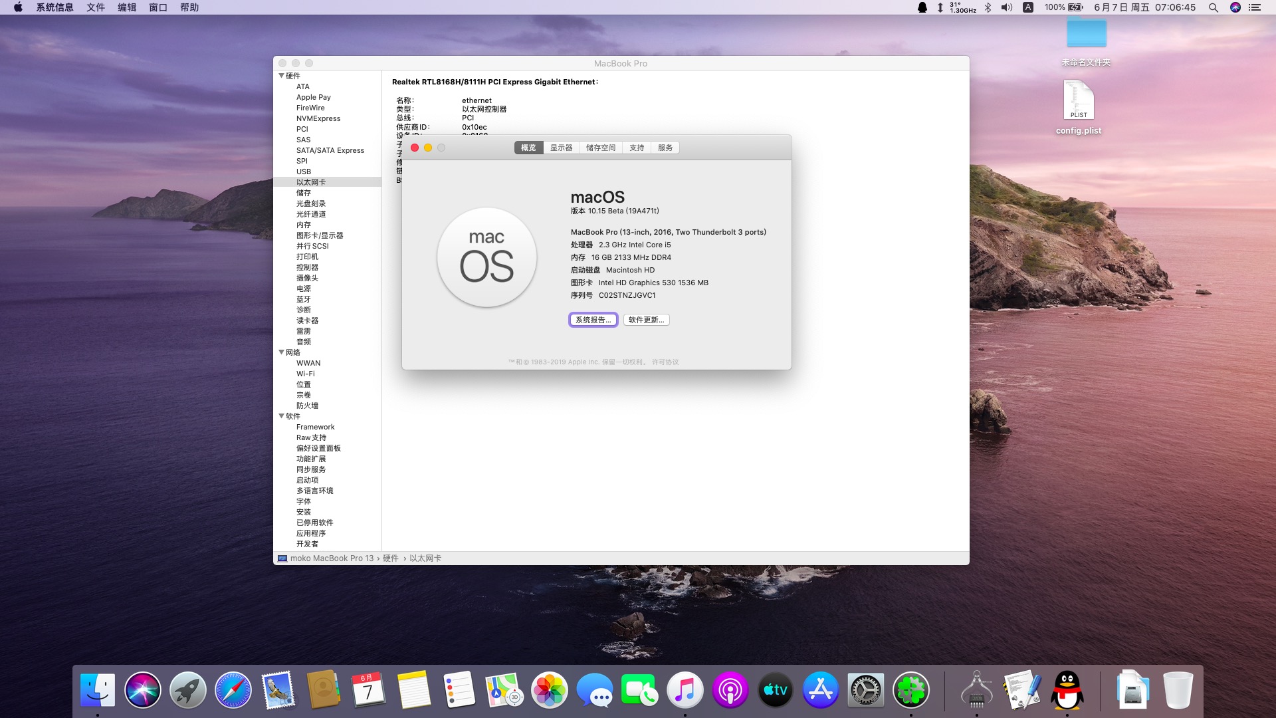Screen dimensions: 1276x718
Task: Select ATA in hardware list
Action: pos(302,86)
